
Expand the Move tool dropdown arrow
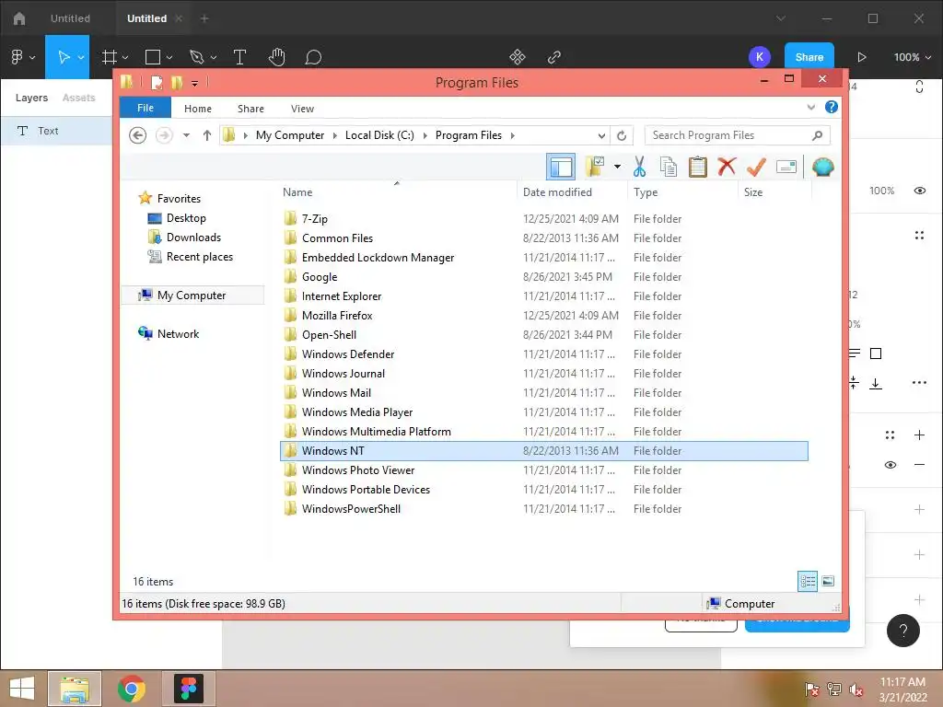pos(81,58)
